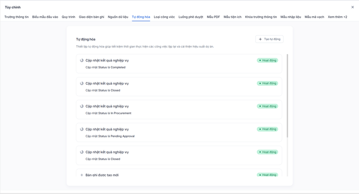Open the Mẫu PDF tab

[213, 17]
